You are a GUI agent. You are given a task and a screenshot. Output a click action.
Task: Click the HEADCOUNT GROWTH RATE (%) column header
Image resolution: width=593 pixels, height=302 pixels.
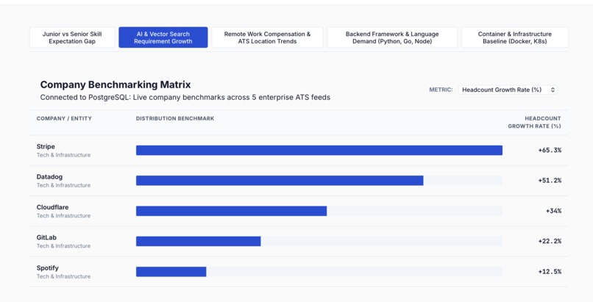[x=534, y=122]
